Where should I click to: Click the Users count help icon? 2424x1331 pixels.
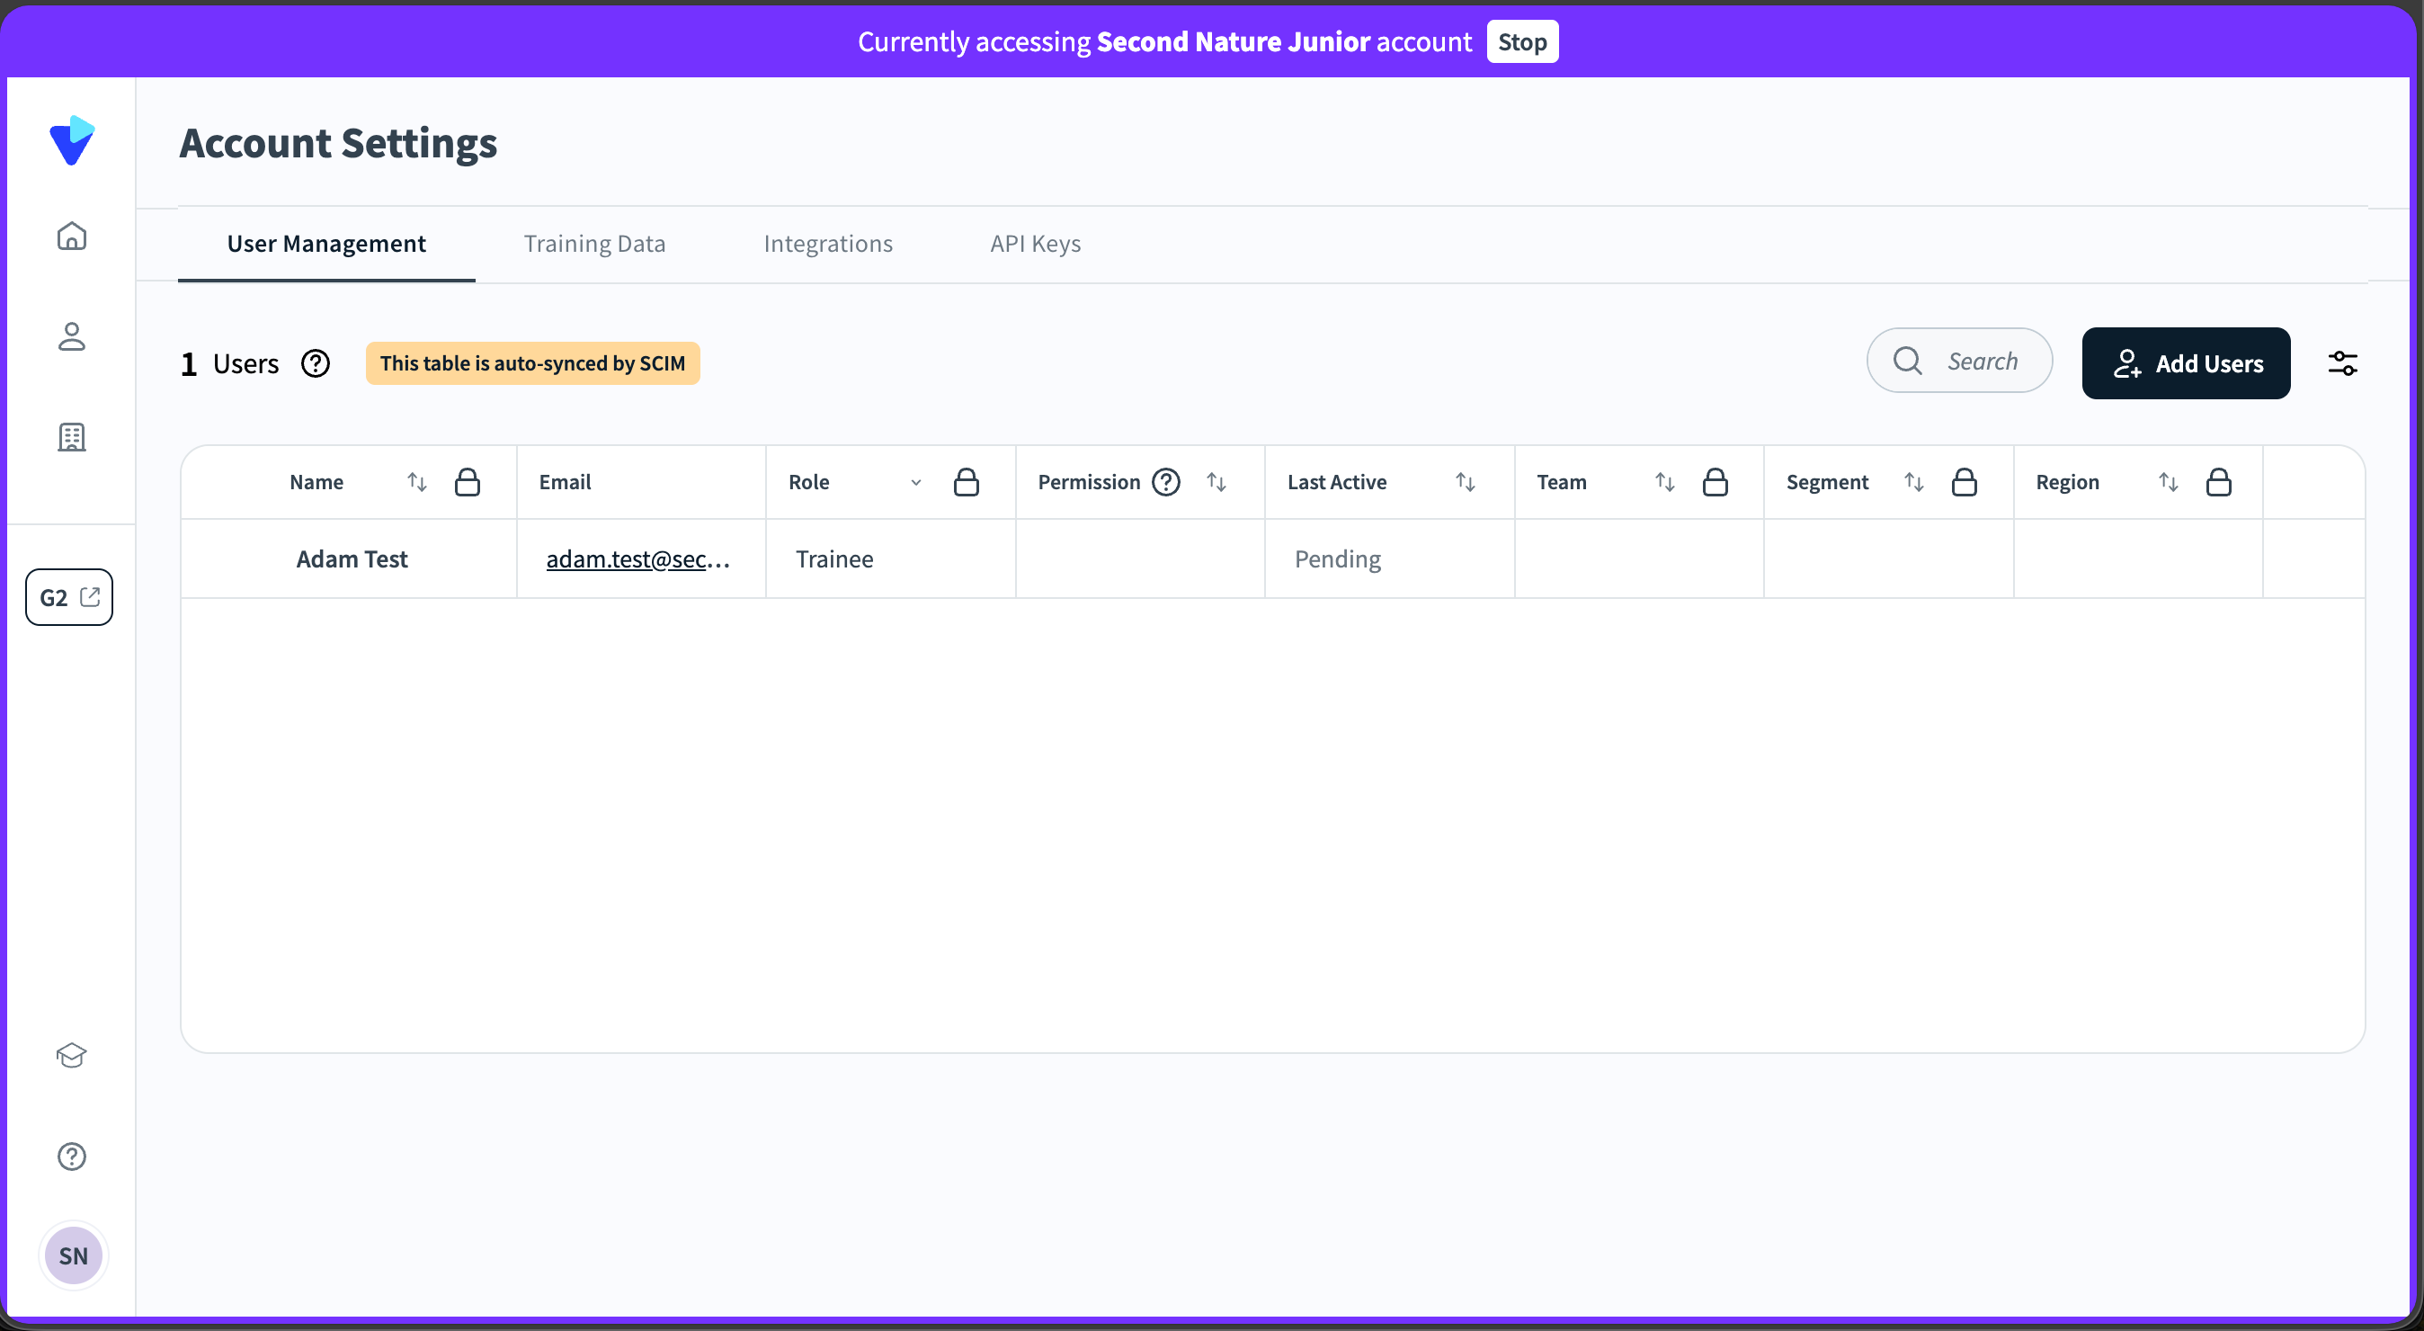pyautogui.click(x=316, y=363)
